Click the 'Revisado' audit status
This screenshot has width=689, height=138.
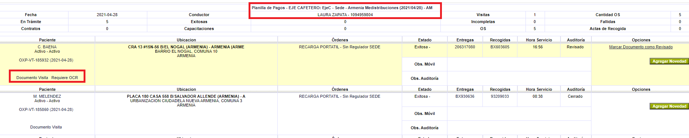575,47
